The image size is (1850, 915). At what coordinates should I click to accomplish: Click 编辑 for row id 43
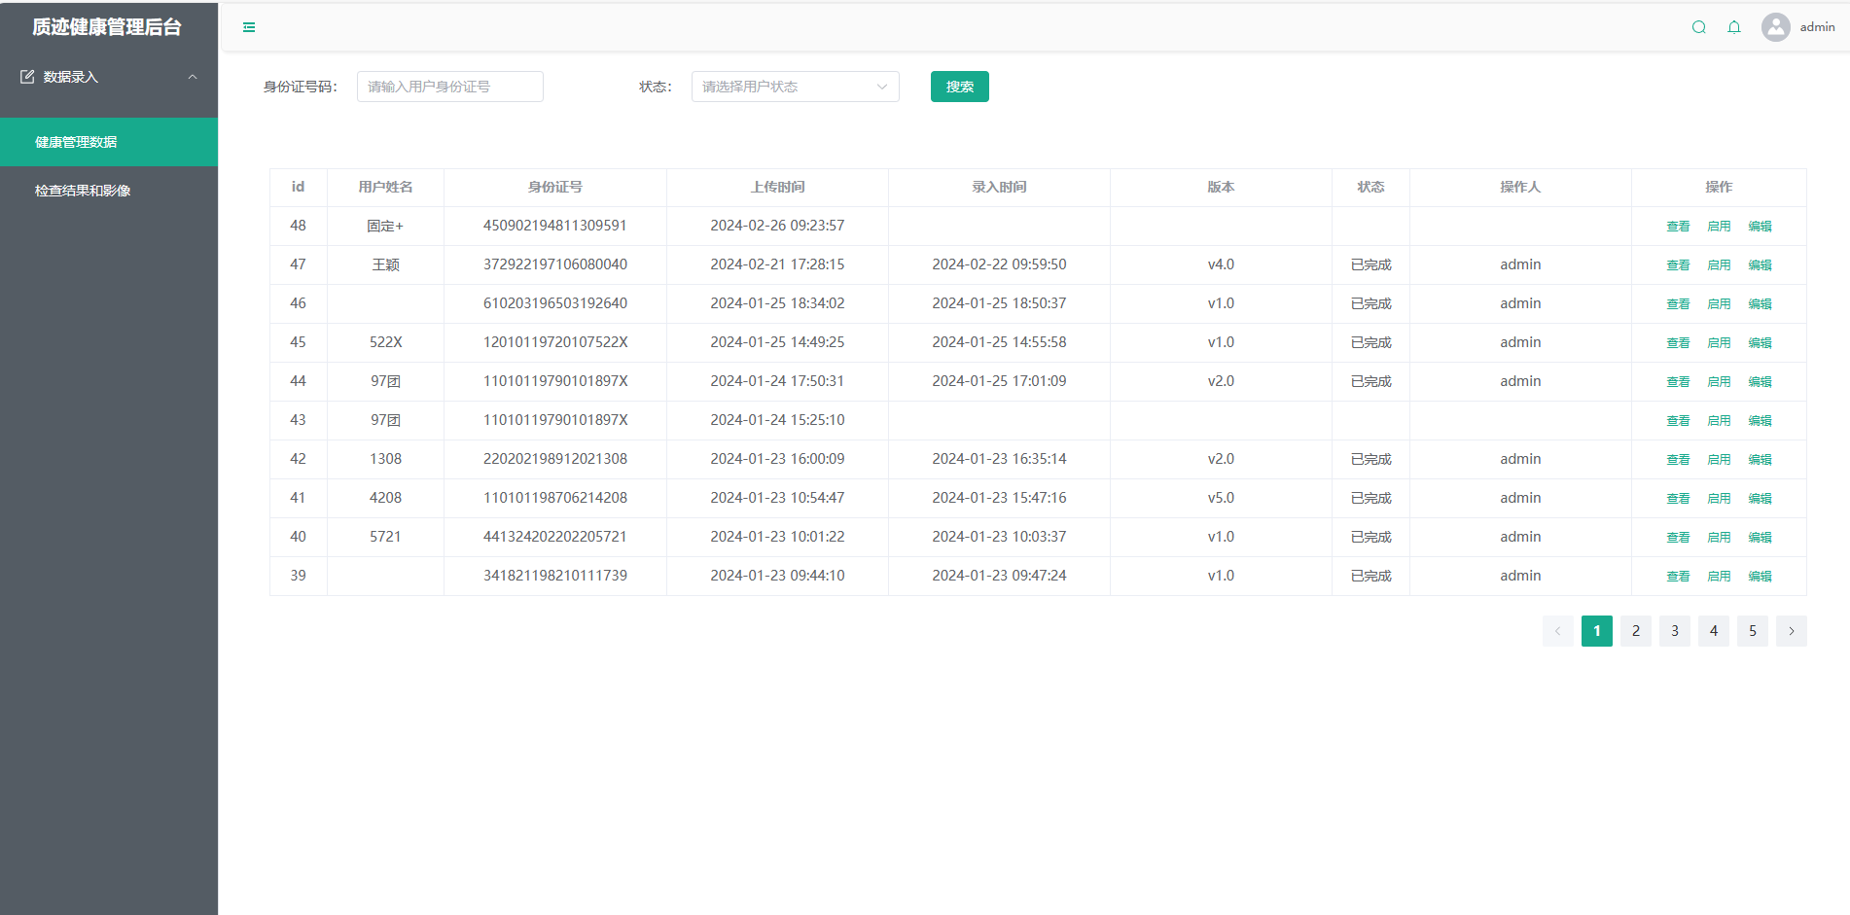click(1760, 421)
